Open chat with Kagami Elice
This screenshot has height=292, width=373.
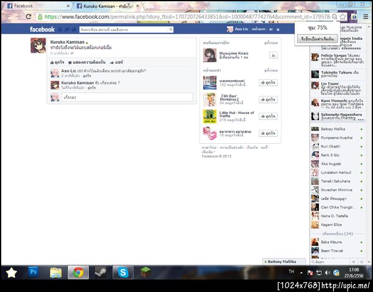click(338, 225)
